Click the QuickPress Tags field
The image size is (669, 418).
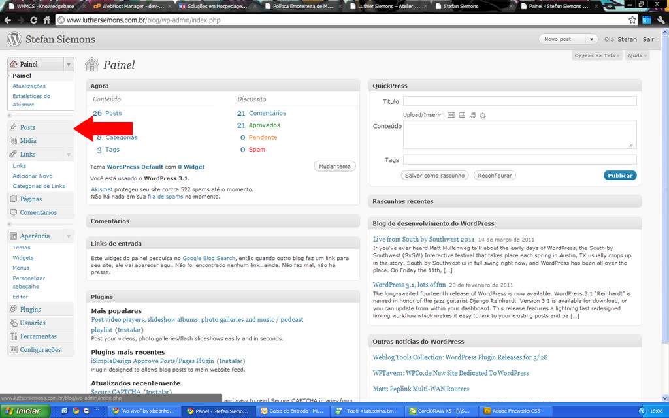point(519,159)
